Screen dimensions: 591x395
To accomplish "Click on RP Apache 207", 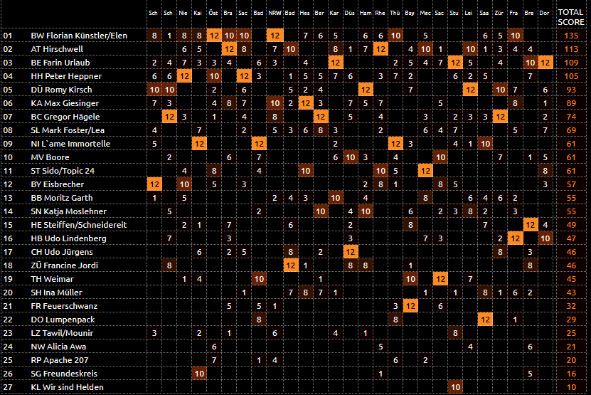I will pyautogui.click(x=60, y=360).
